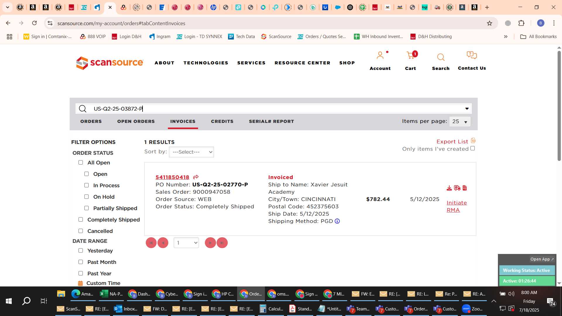The width and height of the screenshot is (562, 316).
Task: Open the Tech Data bookmark
Action: click(241, 37)
